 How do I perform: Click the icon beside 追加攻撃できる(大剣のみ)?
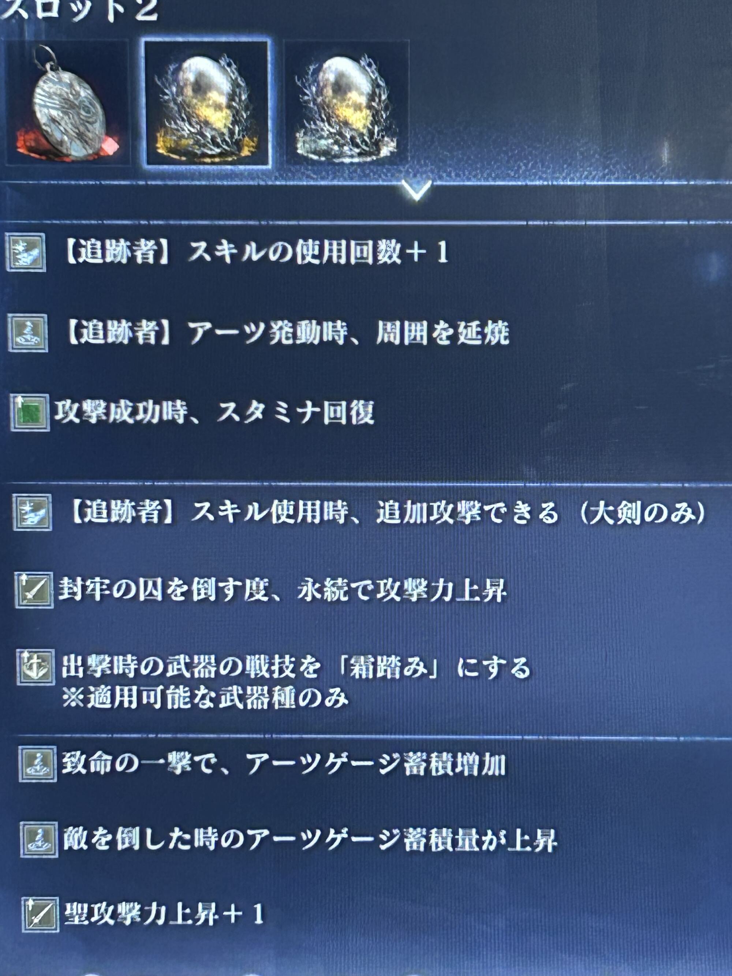coord(32,512)
